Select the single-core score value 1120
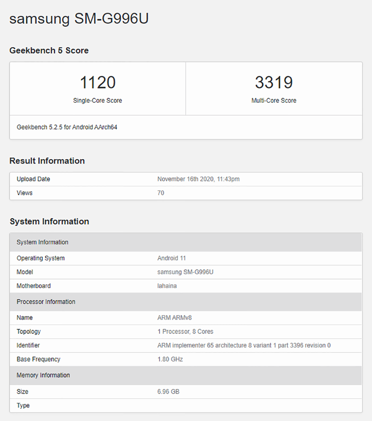This screenshot has width=372, height=421. click(x=98, y=82)
